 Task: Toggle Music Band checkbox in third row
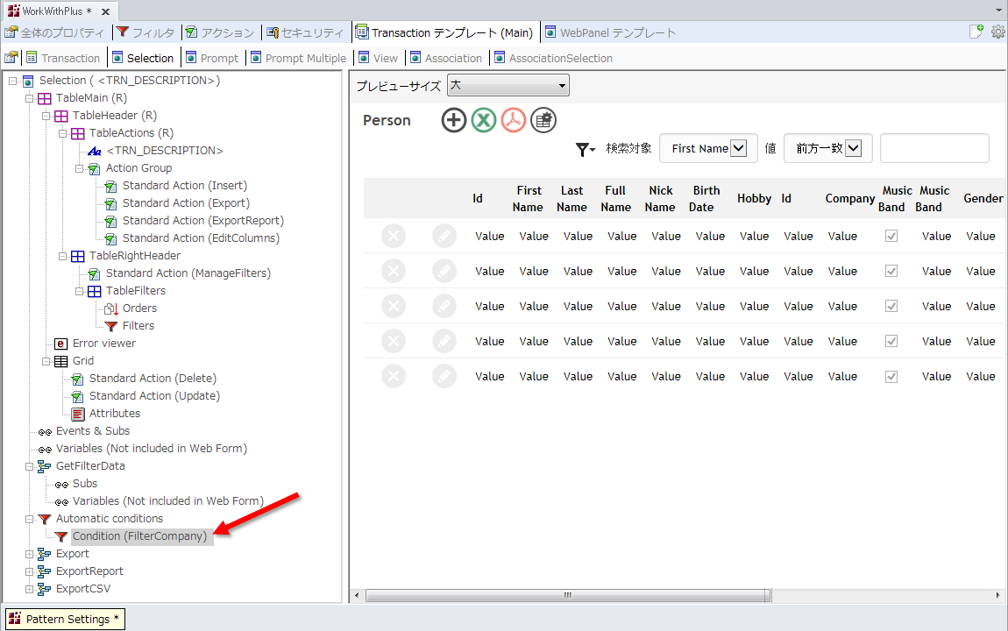pyautogui.click(x=891, y=306)
